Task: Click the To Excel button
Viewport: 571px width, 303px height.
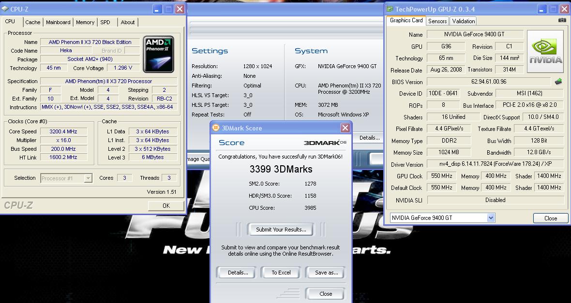Action: click(281, 273)
